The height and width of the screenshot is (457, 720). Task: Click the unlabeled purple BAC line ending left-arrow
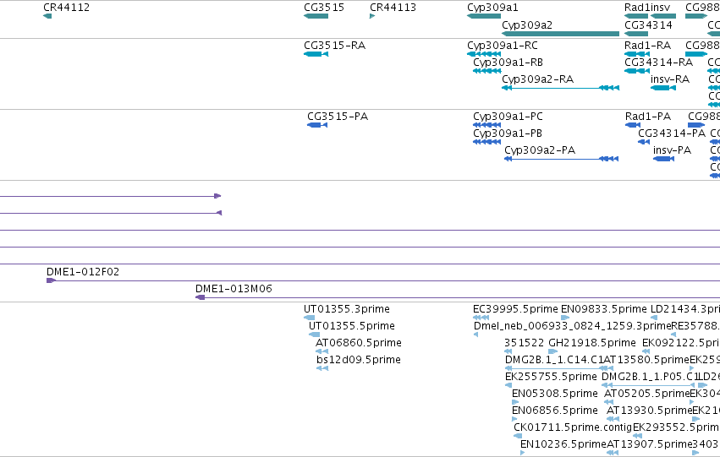pos(111,213)
